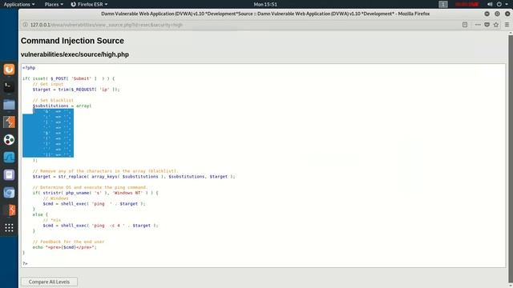Click the str_replace code line

coord(134,176)
